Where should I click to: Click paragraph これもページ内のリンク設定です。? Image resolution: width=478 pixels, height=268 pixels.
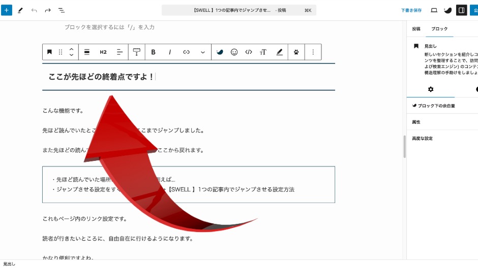(85, 219)
